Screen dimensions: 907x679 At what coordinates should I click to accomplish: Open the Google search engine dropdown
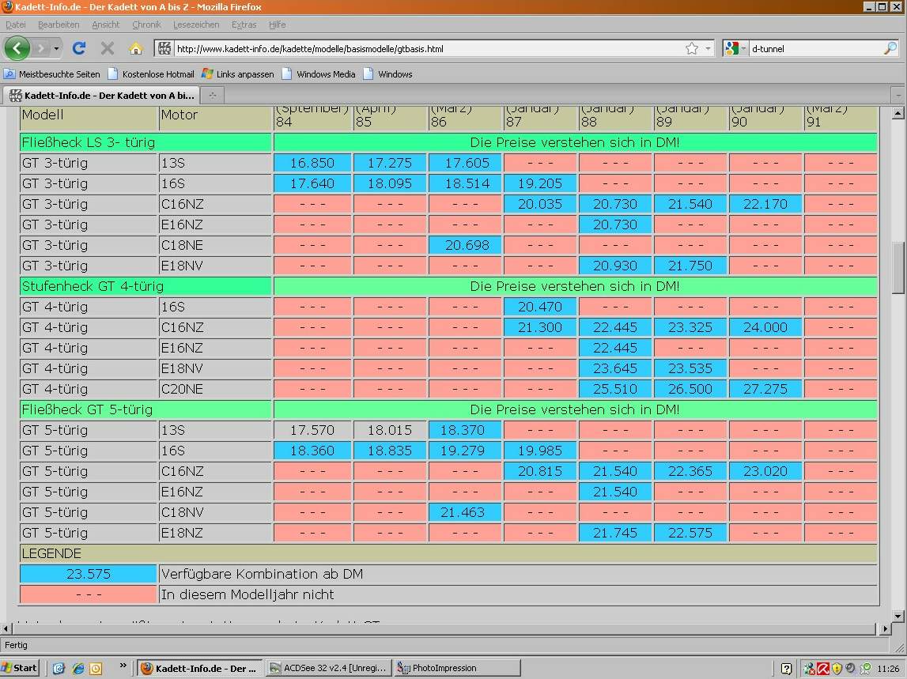(735, 49)
